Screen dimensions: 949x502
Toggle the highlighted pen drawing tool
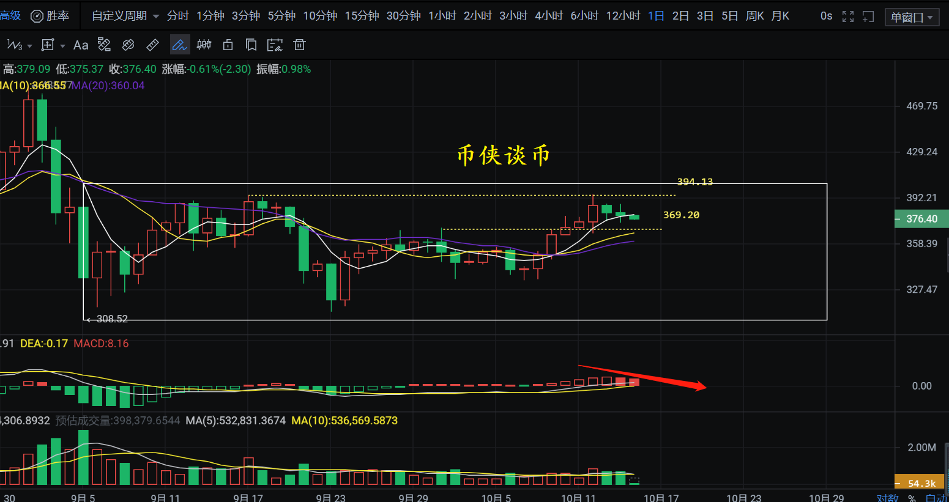click(x=179, y=45)
